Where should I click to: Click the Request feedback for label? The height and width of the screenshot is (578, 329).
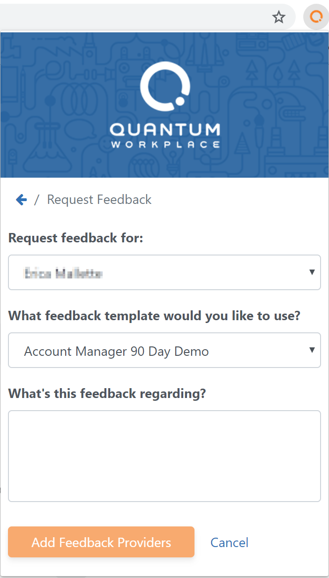pos(75,238)
